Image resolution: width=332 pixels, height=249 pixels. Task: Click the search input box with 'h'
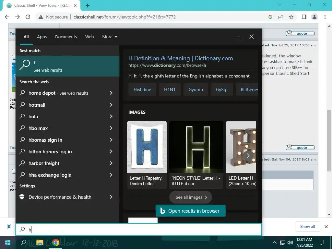coord(139,230)
